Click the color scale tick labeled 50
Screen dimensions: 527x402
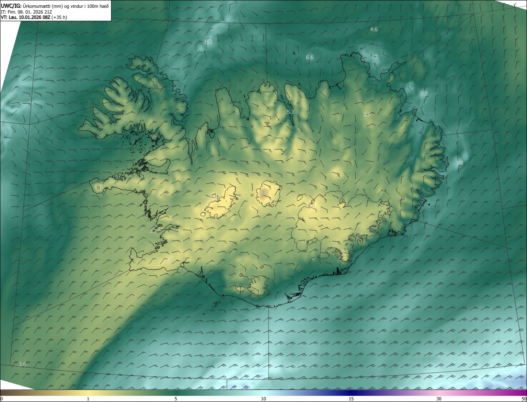(x=524, y=399)
